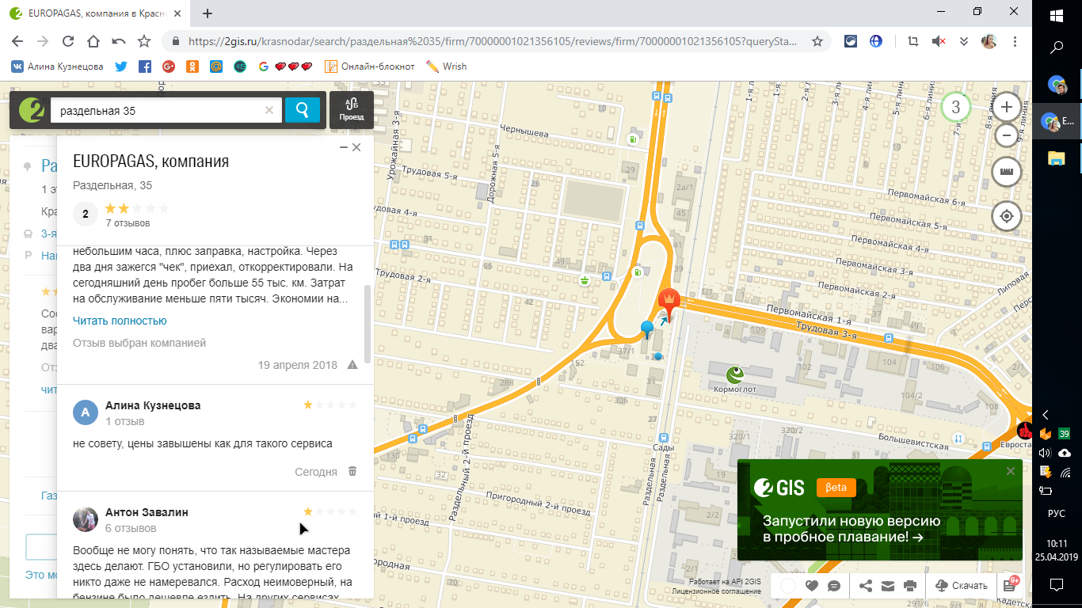Click Антон Завалин's avatar photo
The image size is (1082, 608).
(86, 519)
